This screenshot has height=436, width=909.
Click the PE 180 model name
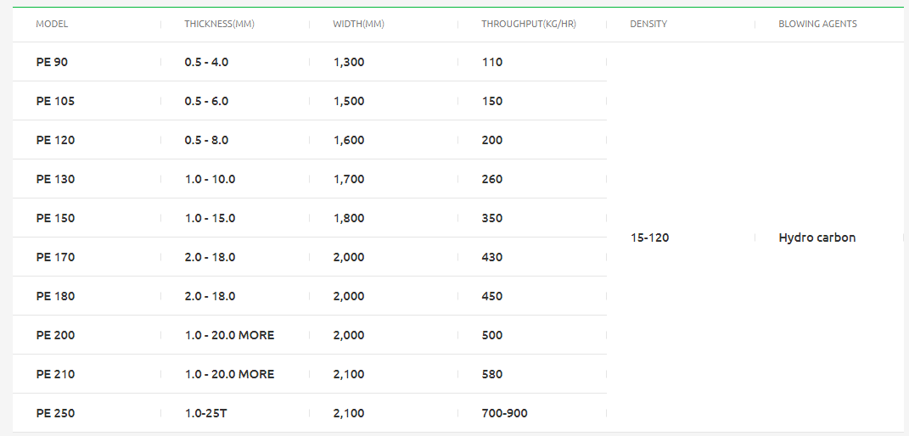pyautogui.click(x=55, y=296)
